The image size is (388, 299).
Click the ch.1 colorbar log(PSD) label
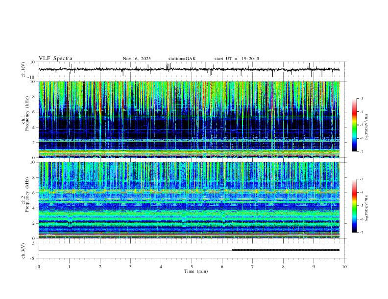(x=367, y=128)
